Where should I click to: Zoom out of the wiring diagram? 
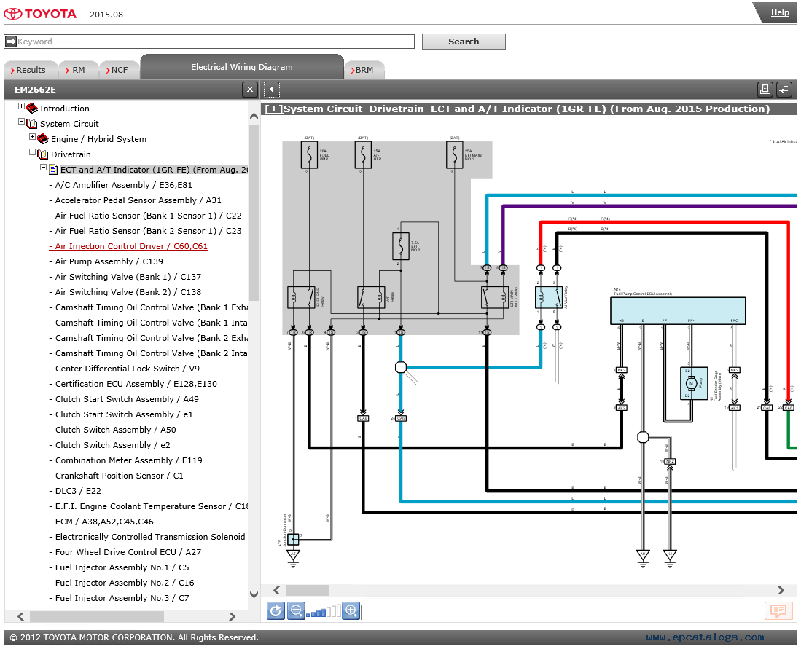[x=296, y=610]
